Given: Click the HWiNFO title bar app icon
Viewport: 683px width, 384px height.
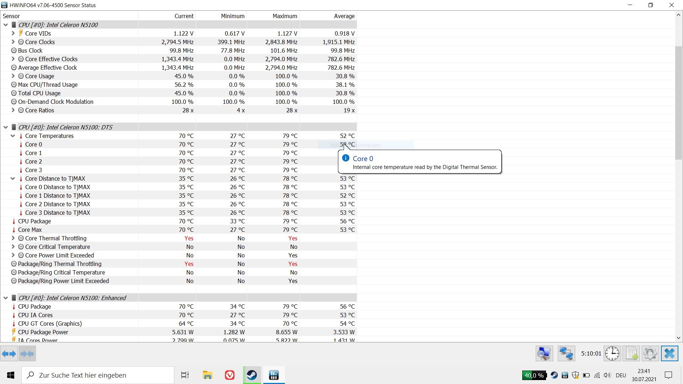Looking at the screenshot, I should (4, 5).
